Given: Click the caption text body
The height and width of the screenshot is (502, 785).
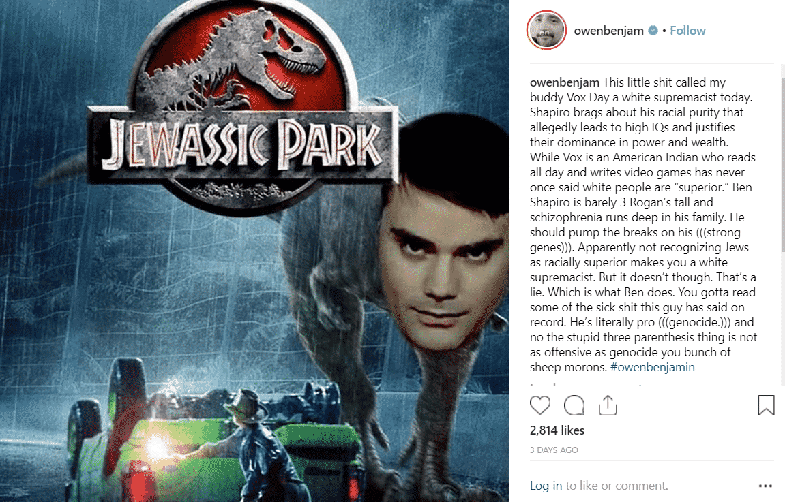Looking at the screenshot, I should [x=643, y=225].
